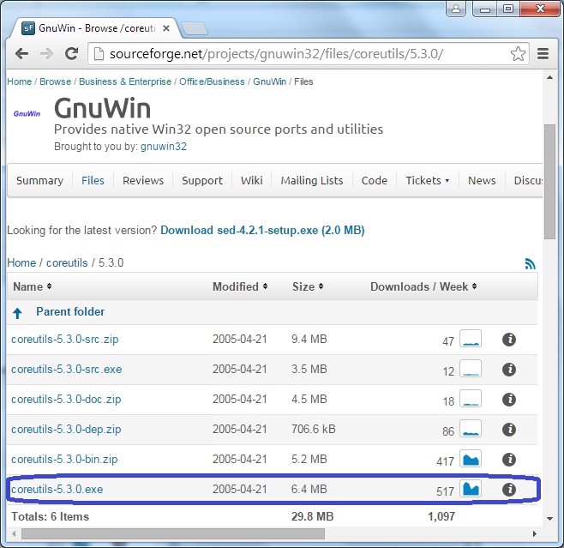Bookmark page with star icon

coord(518,54)
